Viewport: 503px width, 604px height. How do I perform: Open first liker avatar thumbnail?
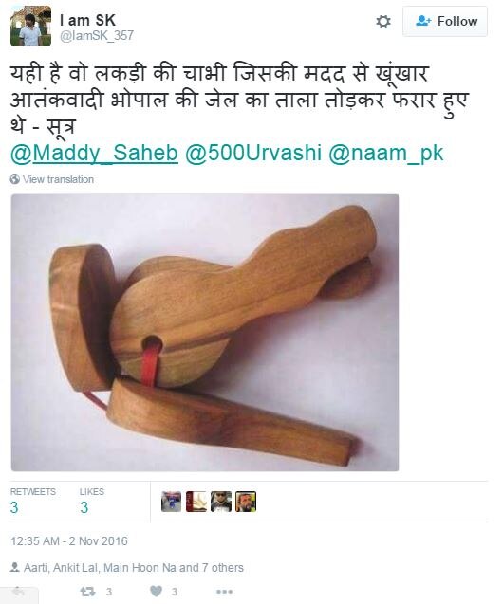pos(171,502)
